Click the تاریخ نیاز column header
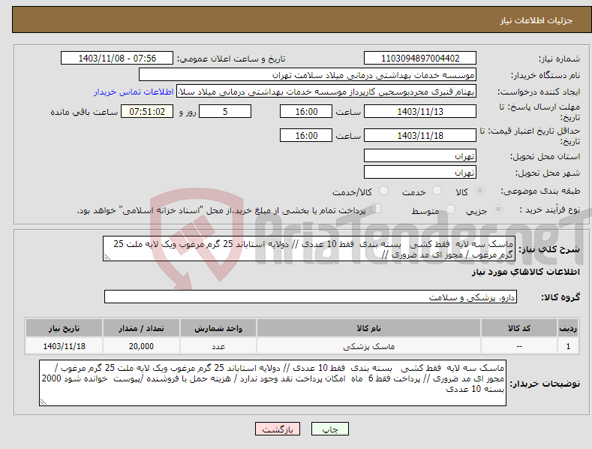 (64, 328)
